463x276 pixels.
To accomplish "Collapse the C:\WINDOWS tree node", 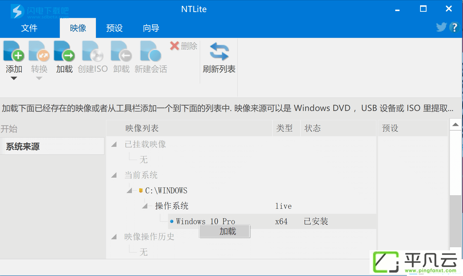I will (x=129, y=191).
